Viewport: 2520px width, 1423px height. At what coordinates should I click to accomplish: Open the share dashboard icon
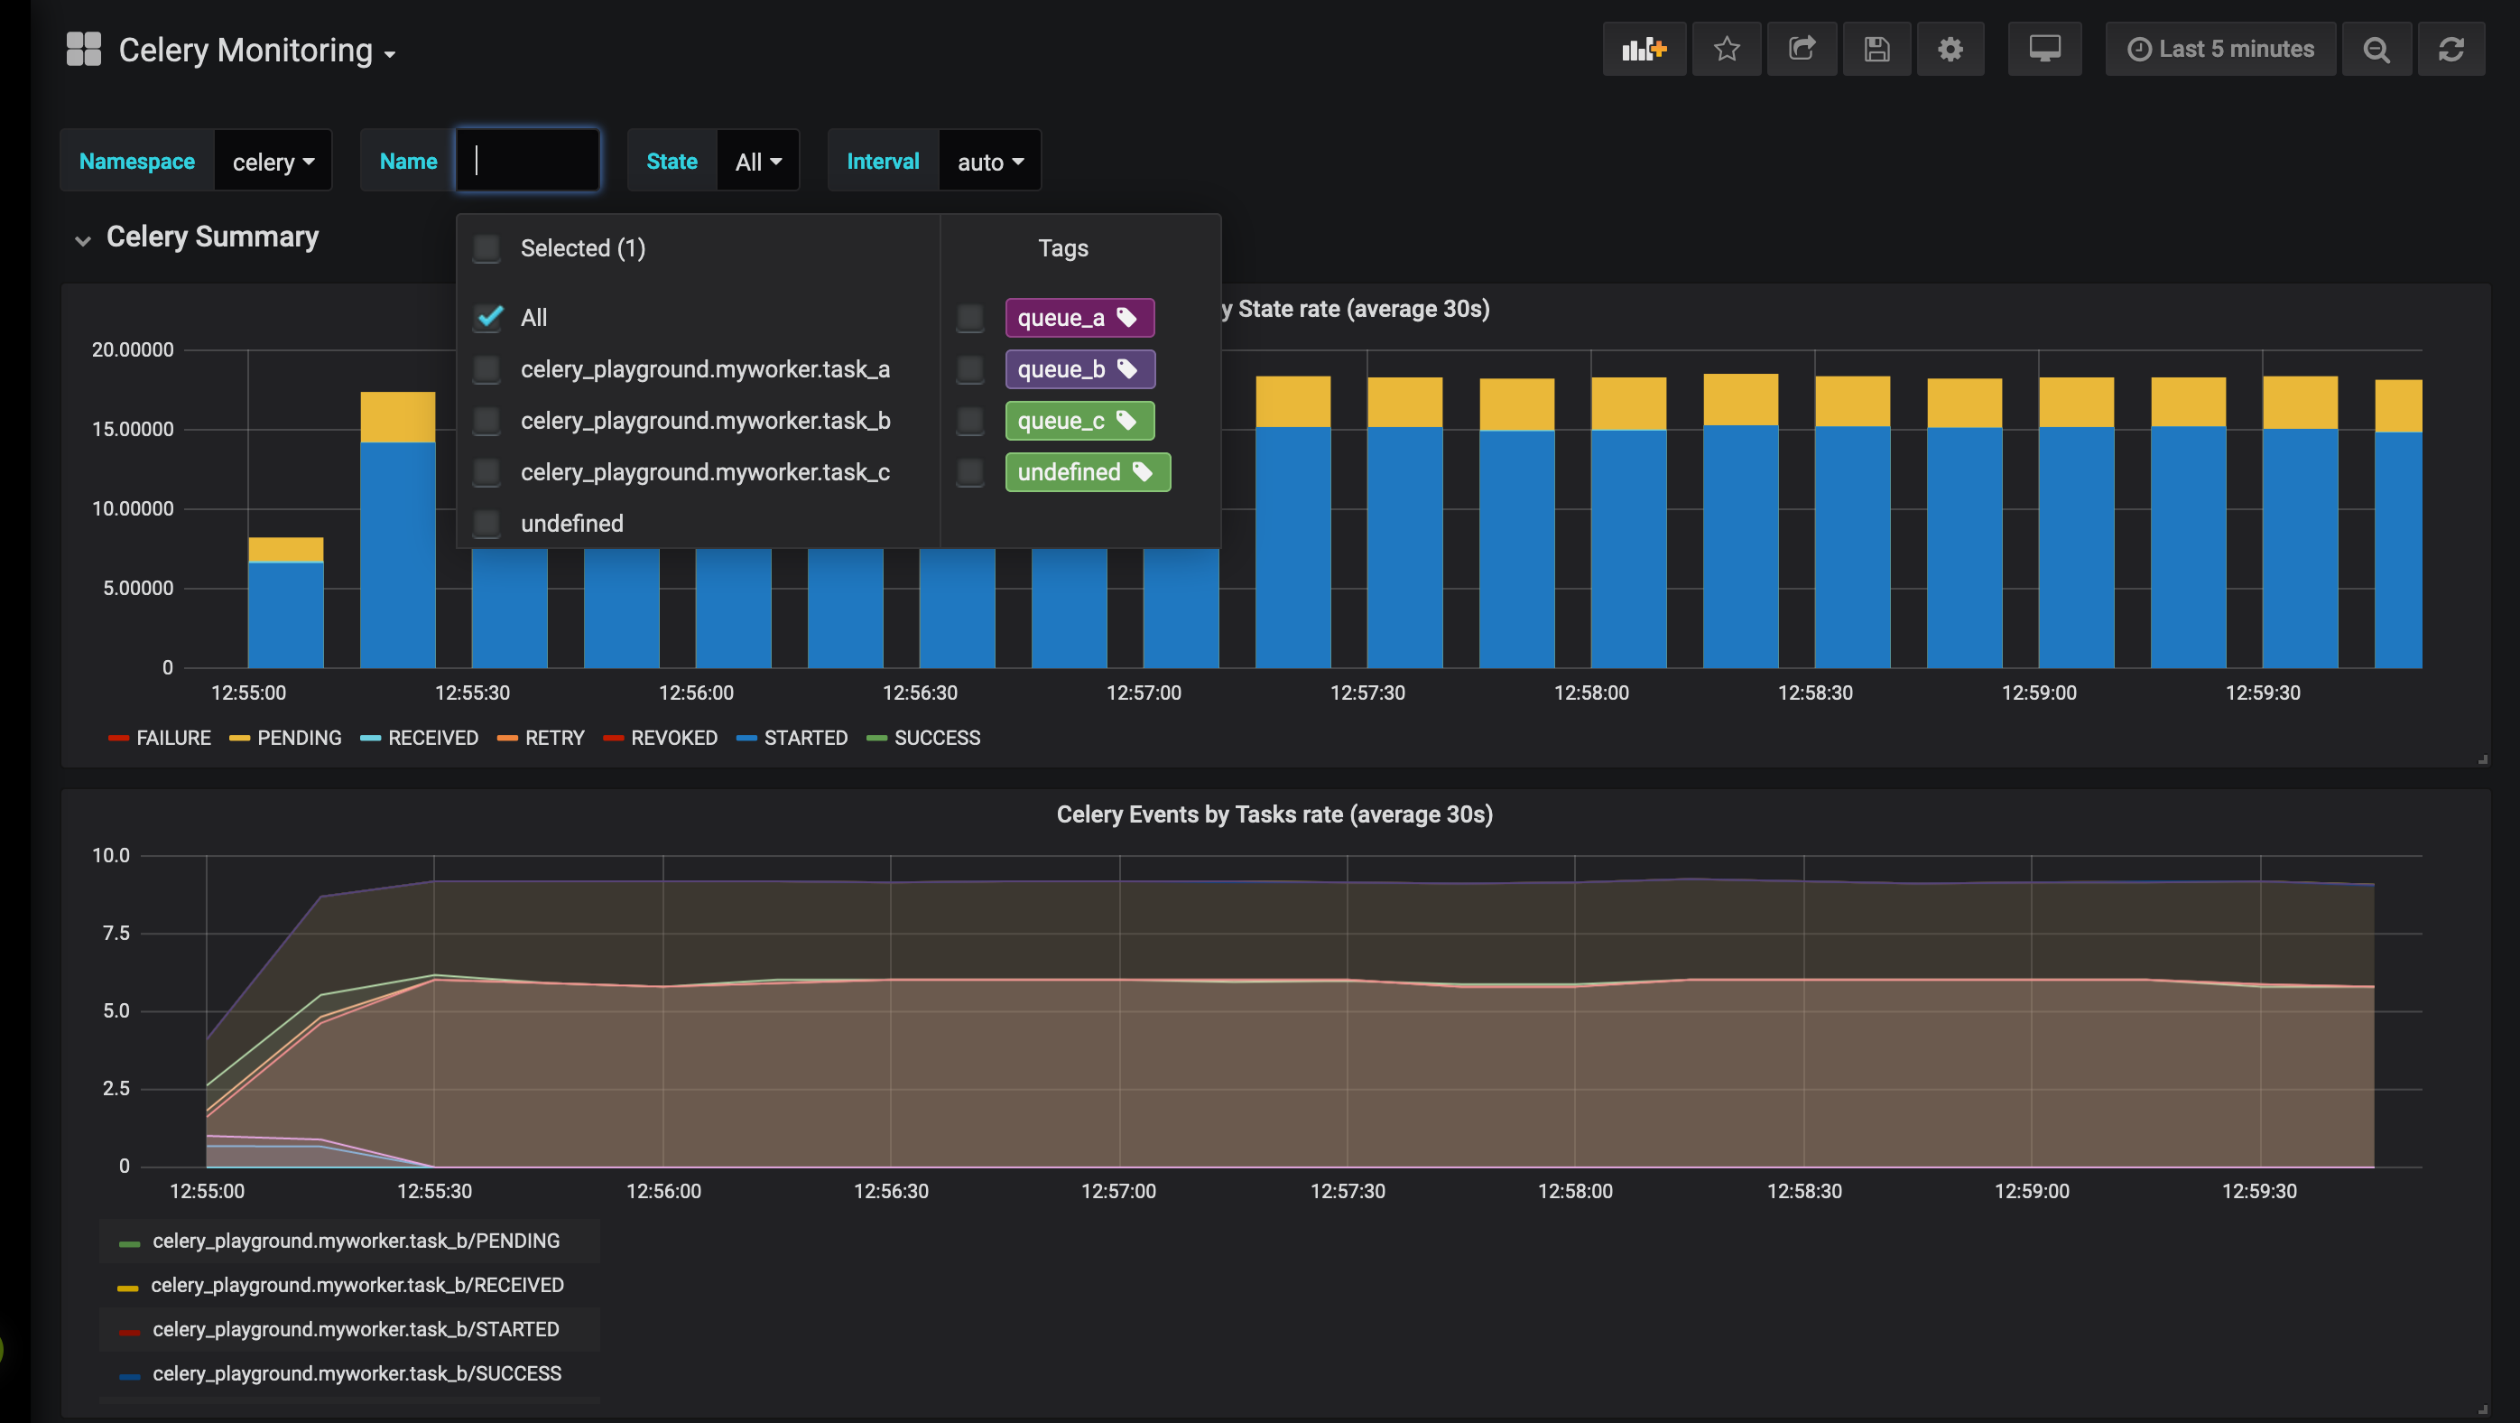click(x=1802, y=49)
